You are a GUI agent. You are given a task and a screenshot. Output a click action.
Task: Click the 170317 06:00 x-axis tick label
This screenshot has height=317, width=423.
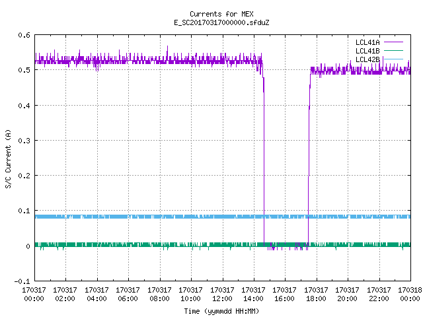[x=128, y=294]
